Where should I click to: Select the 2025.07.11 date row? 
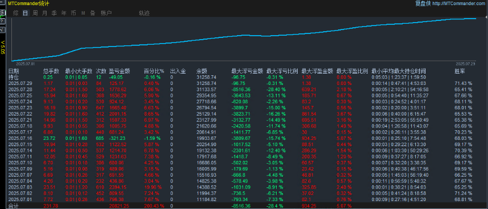tap(20, 156)
